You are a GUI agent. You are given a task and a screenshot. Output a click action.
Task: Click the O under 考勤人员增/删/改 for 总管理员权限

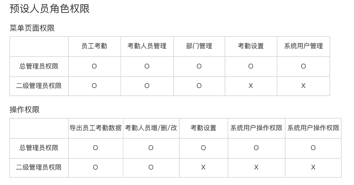(x=151, y=148)
